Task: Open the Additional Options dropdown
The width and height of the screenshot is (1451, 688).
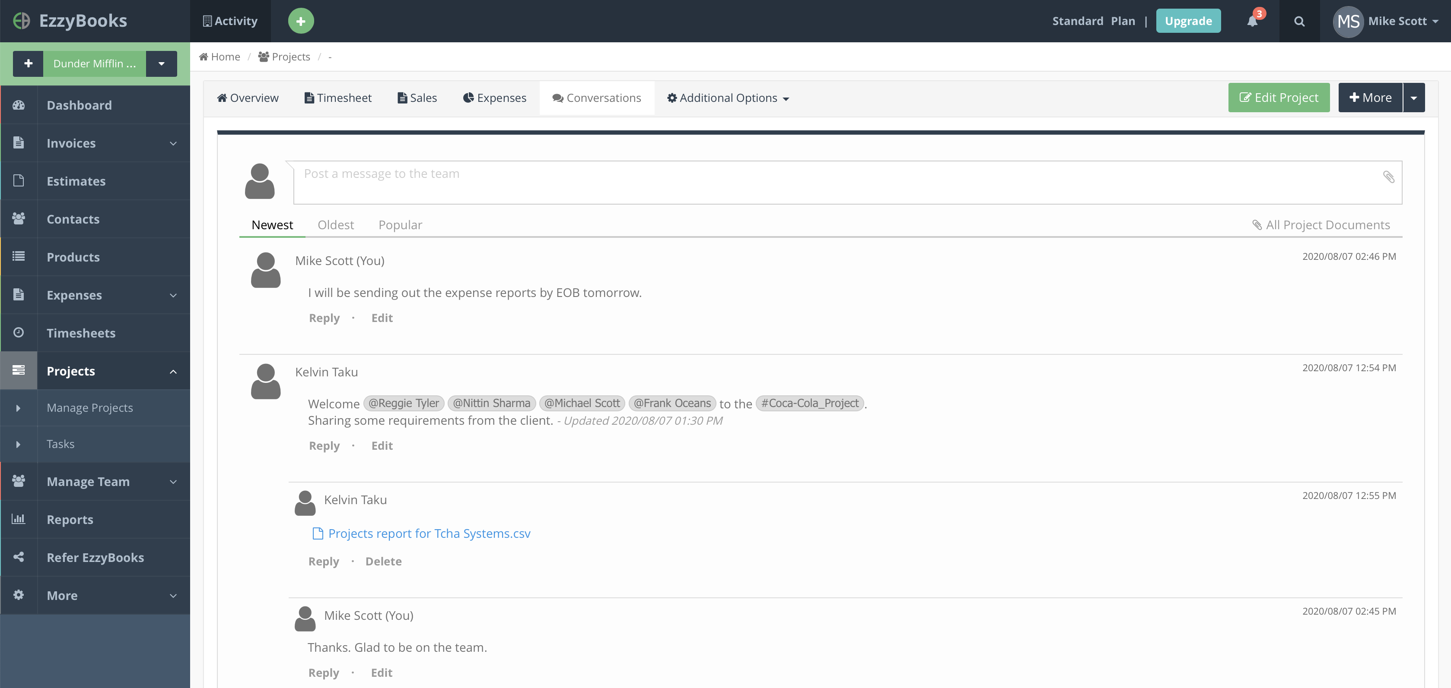Action: pyautogui.click(x=728, y=98)
